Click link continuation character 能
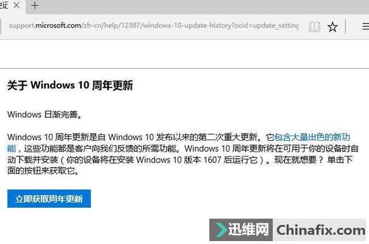 tap(12, 149)
